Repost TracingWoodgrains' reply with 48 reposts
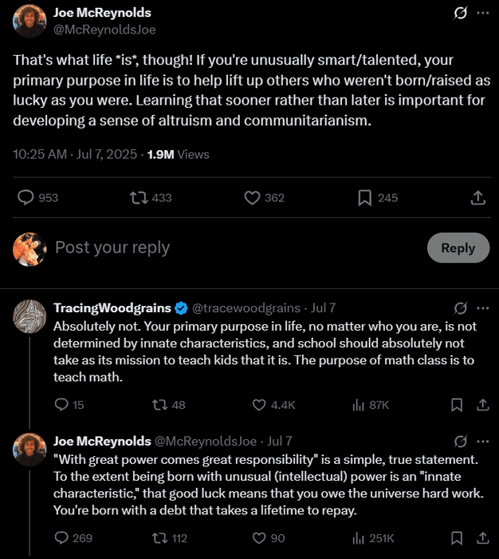 tap(159, 405)
